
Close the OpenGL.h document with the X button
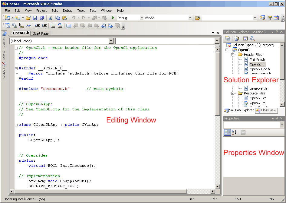tap(218, 33)
